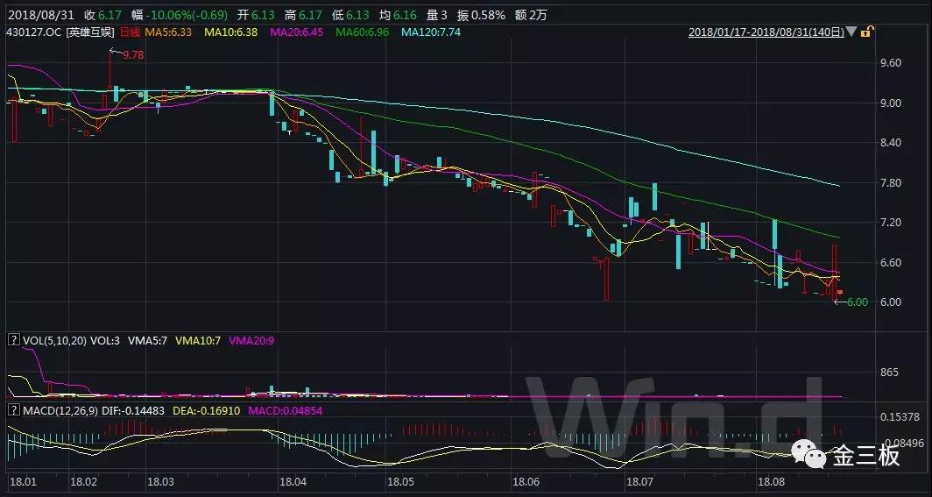Click the 18.07 marker on time axis
932x497 pixels.
pos(640,482)
